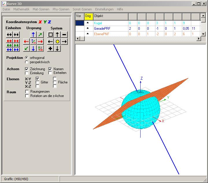Enable Rotation um die z-Achse

pos(27,96)
